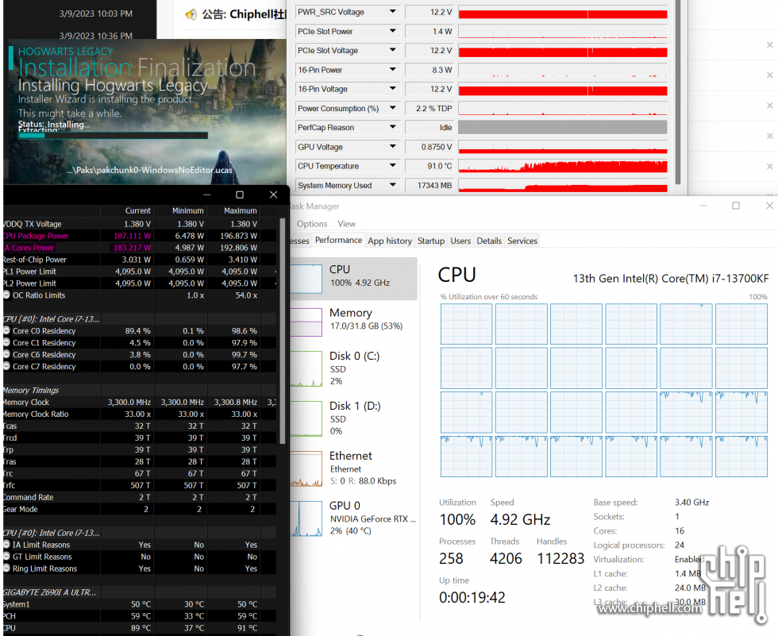Select the CPU Package Power row
This screenshot has height=636, width=778.
click(x=140, y=236)
